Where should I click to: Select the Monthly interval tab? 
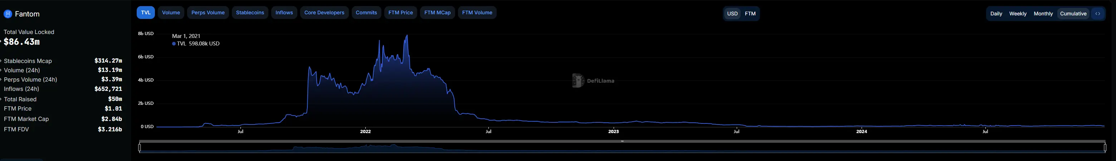1043,14
